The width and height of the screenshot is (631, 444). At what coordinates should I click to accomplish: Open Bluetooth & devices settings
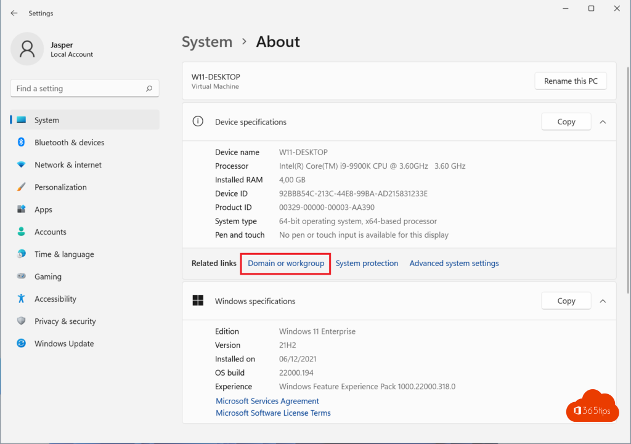tap(85, 142)
